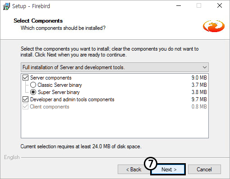Select Classic Server binary radio button
The image size is (230, 179).
[x=33, y=85]
